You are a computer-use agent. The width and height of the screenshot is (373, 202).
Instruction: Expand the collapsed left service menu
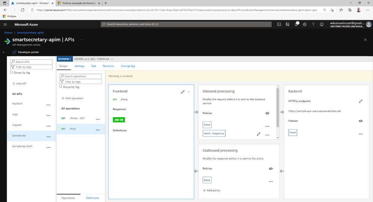pyautogui.click(x=3, y=52)
